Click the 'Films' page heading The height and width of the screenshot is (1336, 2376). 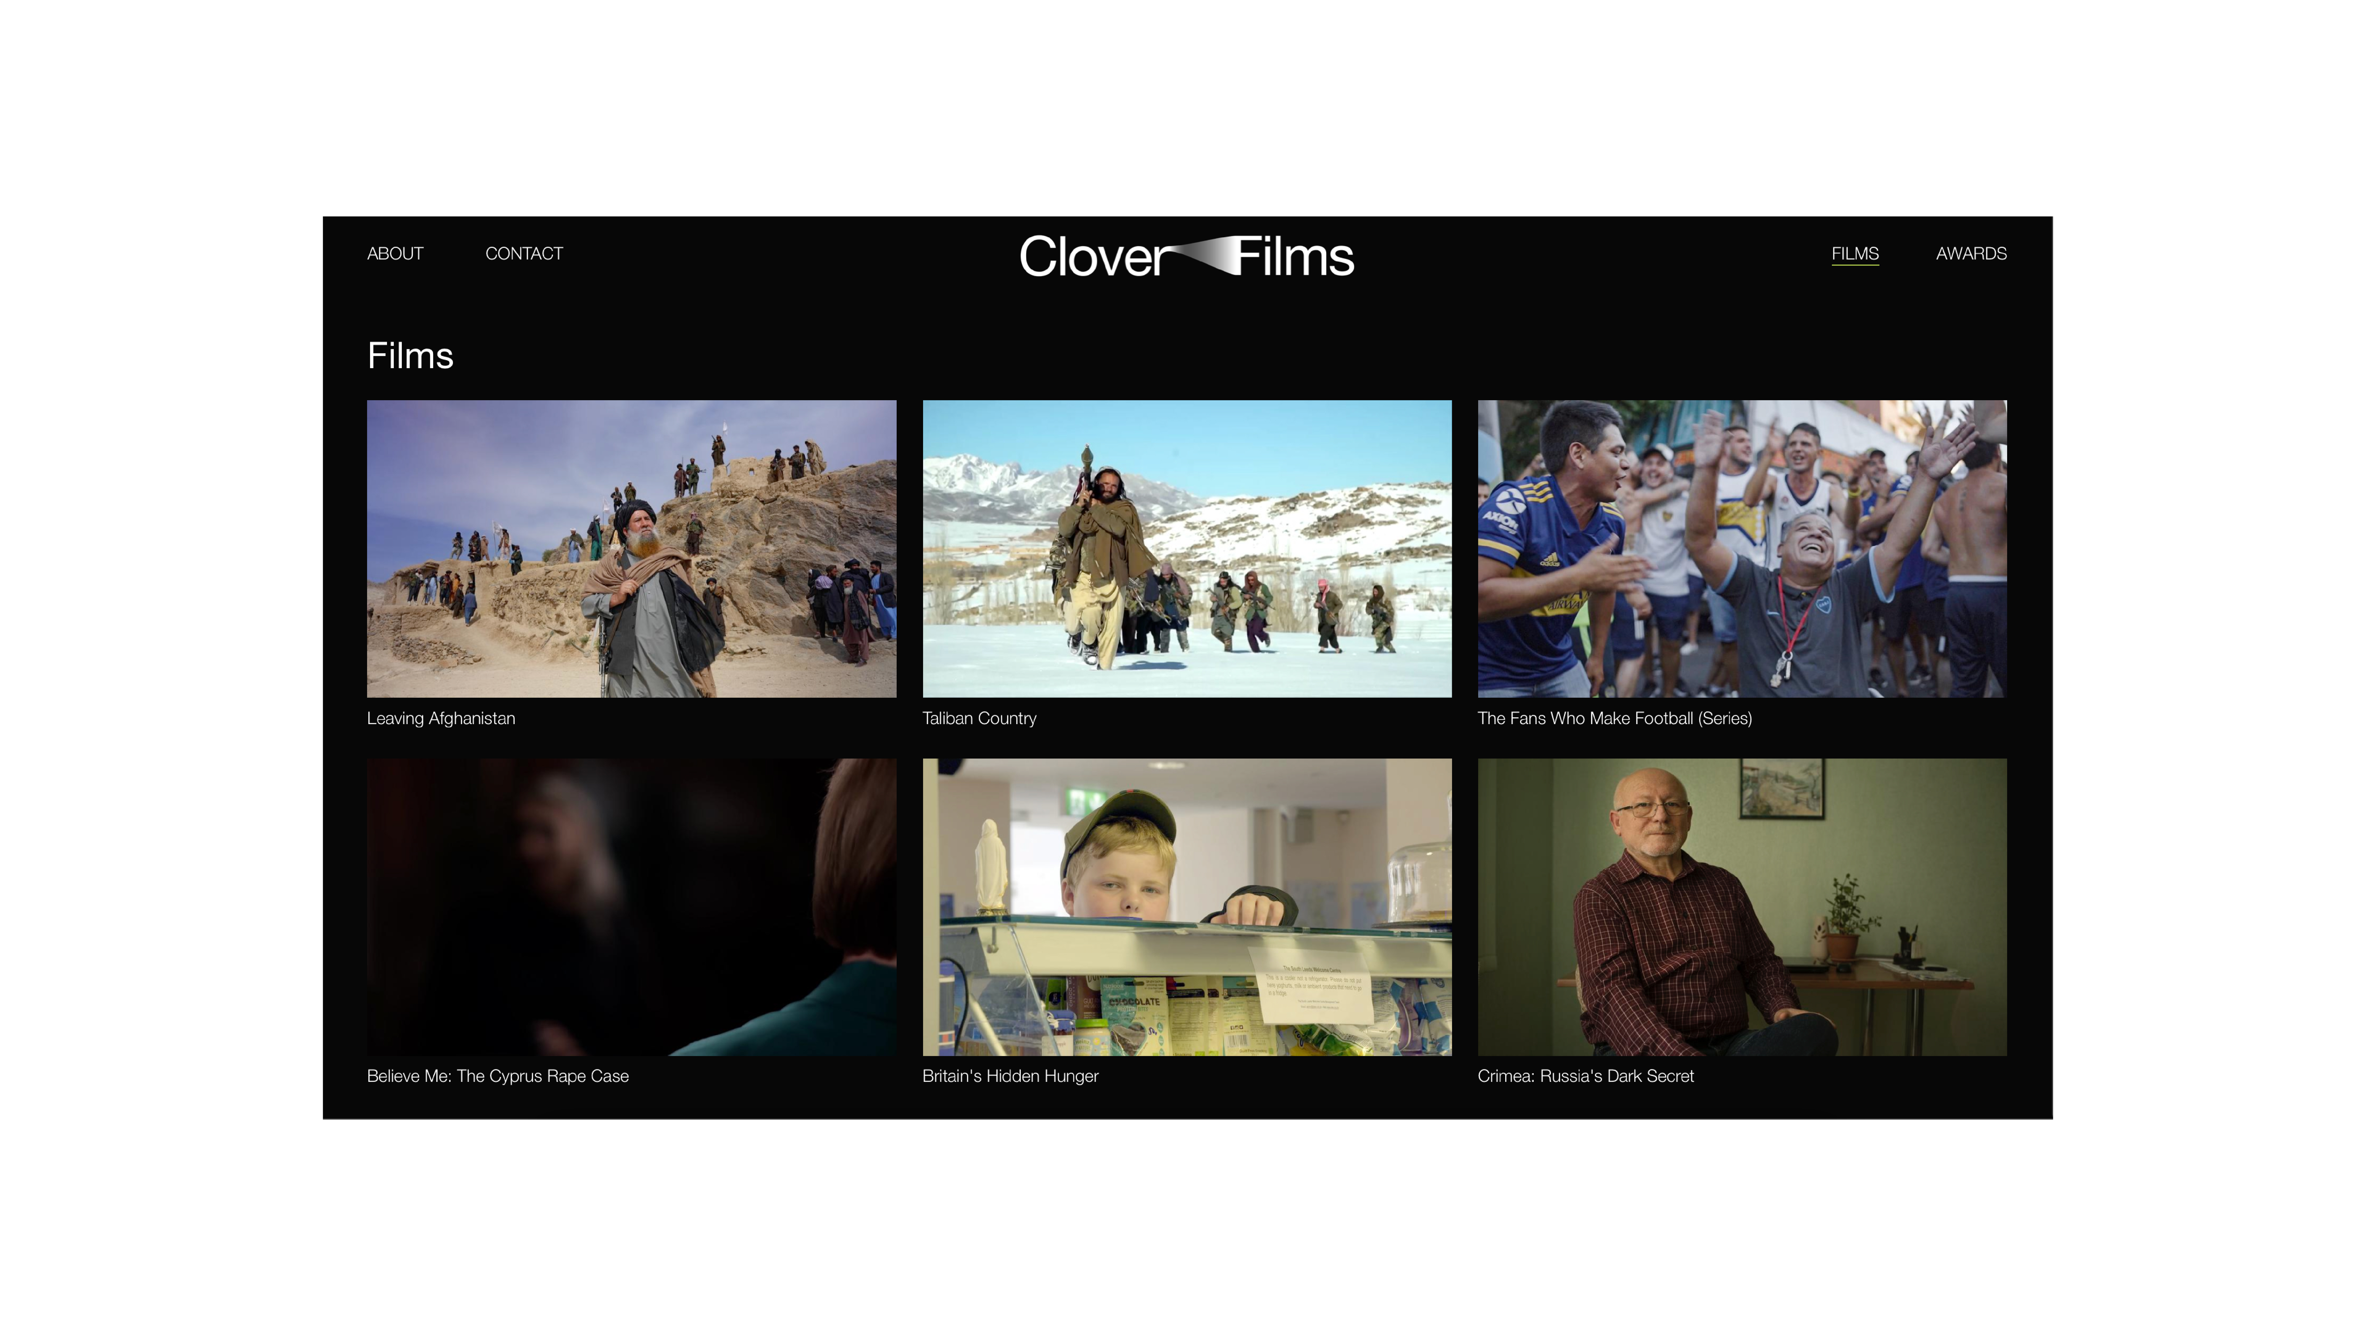pyautogui.click(x=410, y=356)
